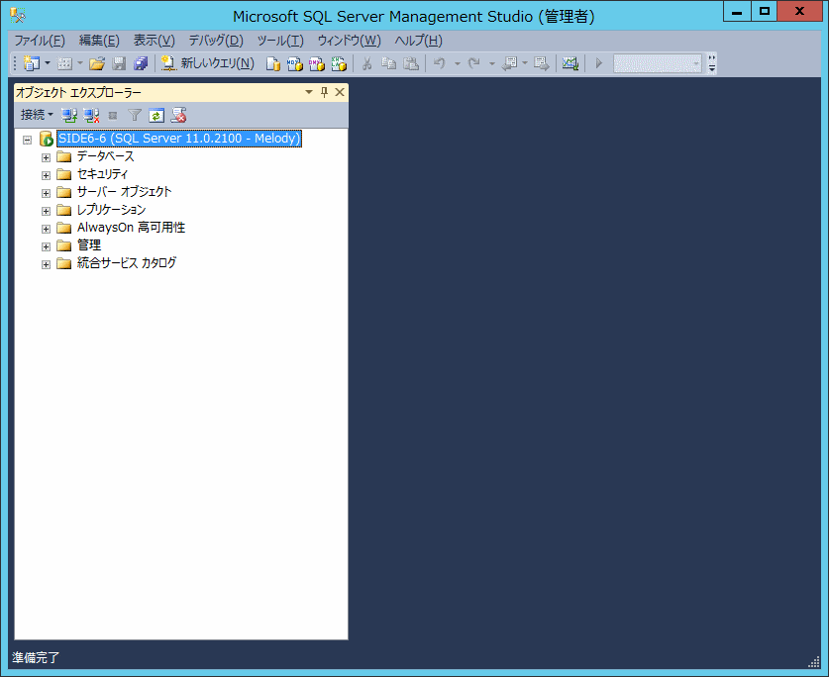
Task: Click the Connect Object Explorer icon
Action: pyautogui.click(x=68, y=115)
